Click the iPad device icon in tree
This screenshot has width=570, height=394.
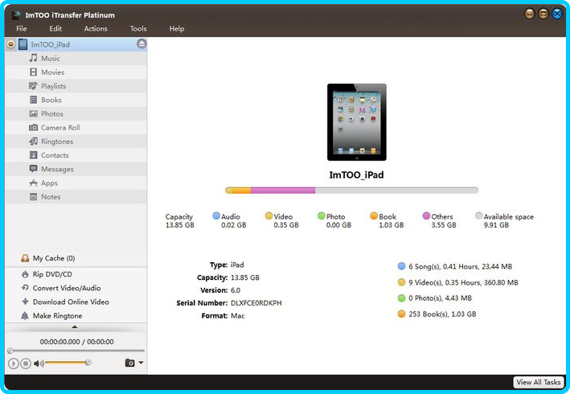pos(23,44)
